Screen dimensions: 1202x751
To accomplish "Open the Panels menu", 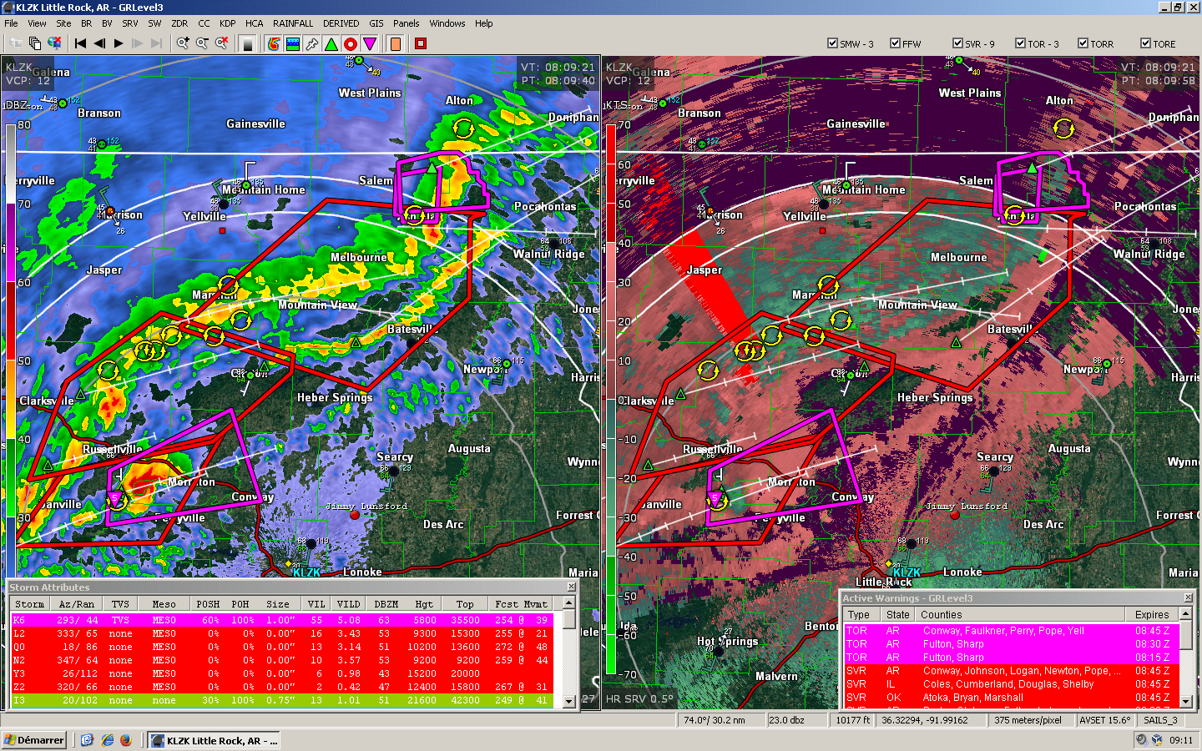I will click(x=407, y=23).
